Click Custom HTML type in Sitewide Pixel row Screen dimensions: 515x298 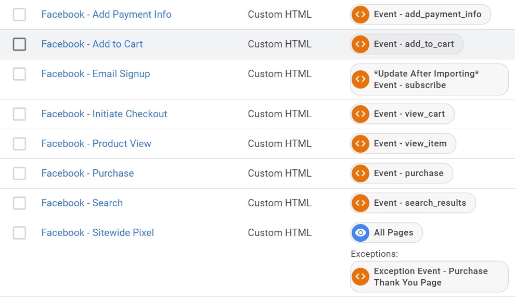(279, 232)
